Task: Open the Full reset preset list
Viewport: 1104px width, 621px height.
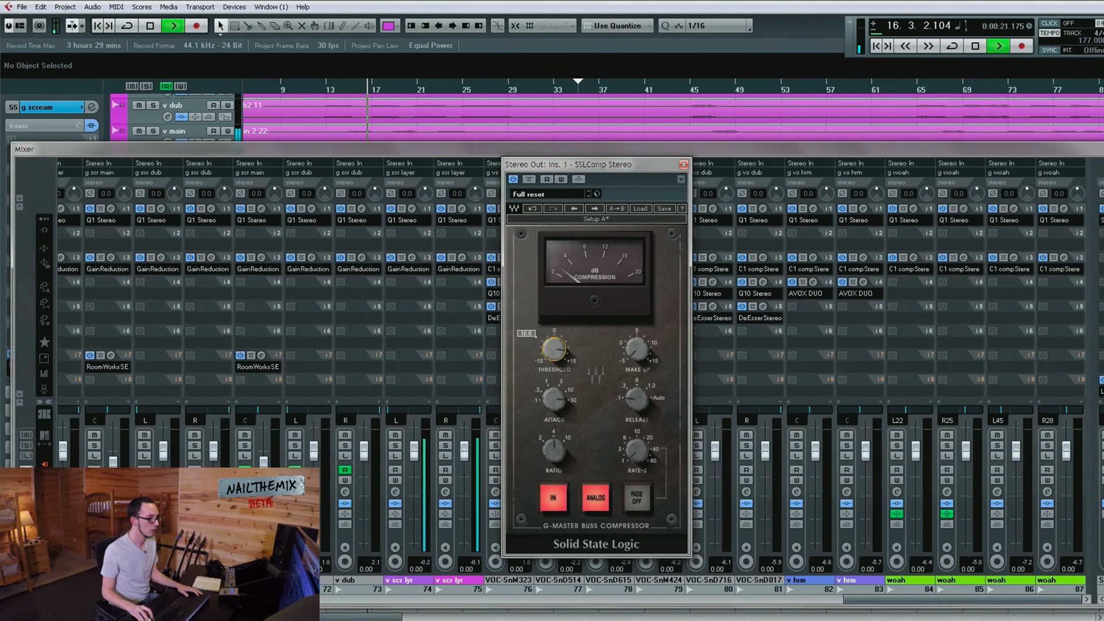Action: click(x=546, y=194)
